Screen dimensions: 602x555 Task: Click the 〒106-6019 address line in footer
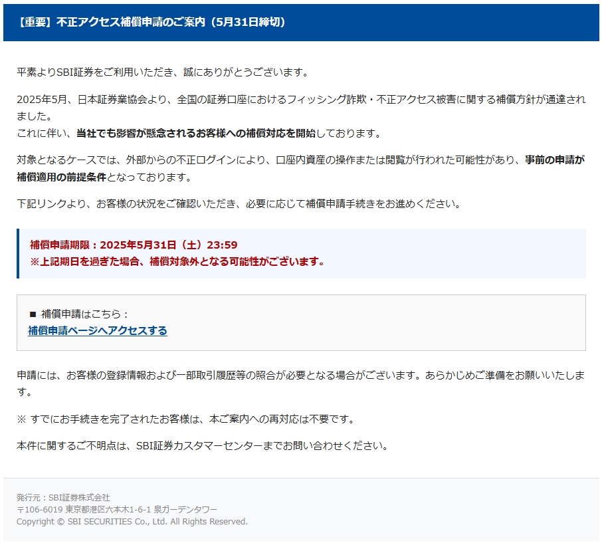[x=116, y=509]
